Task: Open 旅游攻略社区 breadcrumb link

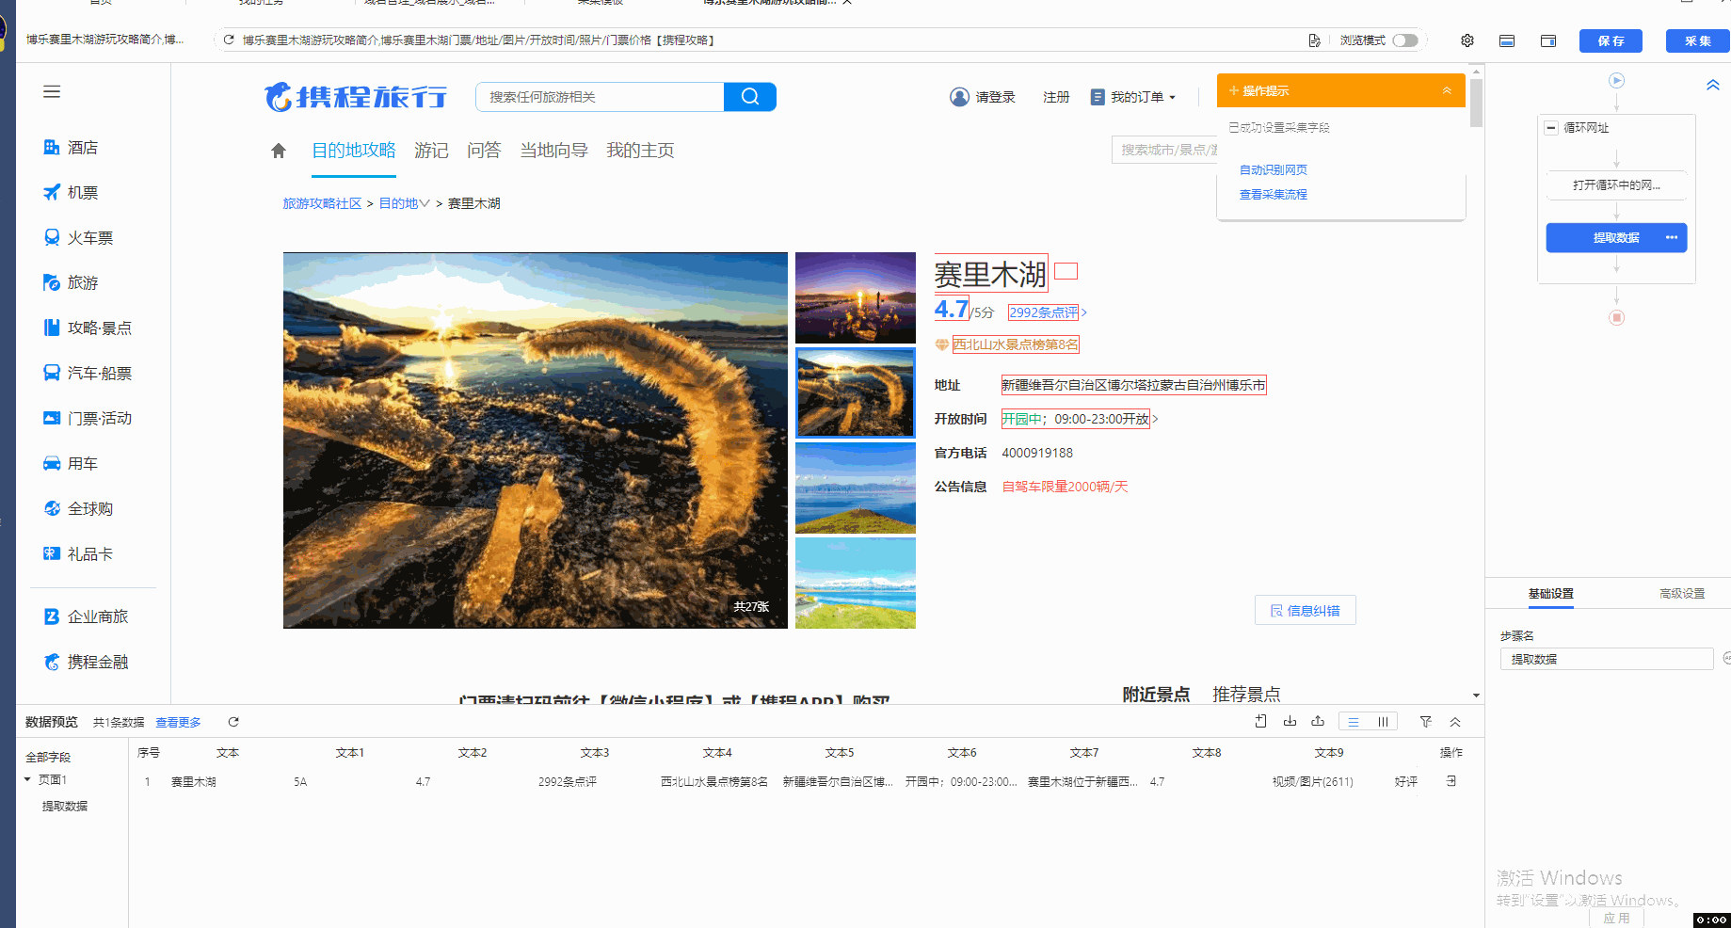Action: 322,203
